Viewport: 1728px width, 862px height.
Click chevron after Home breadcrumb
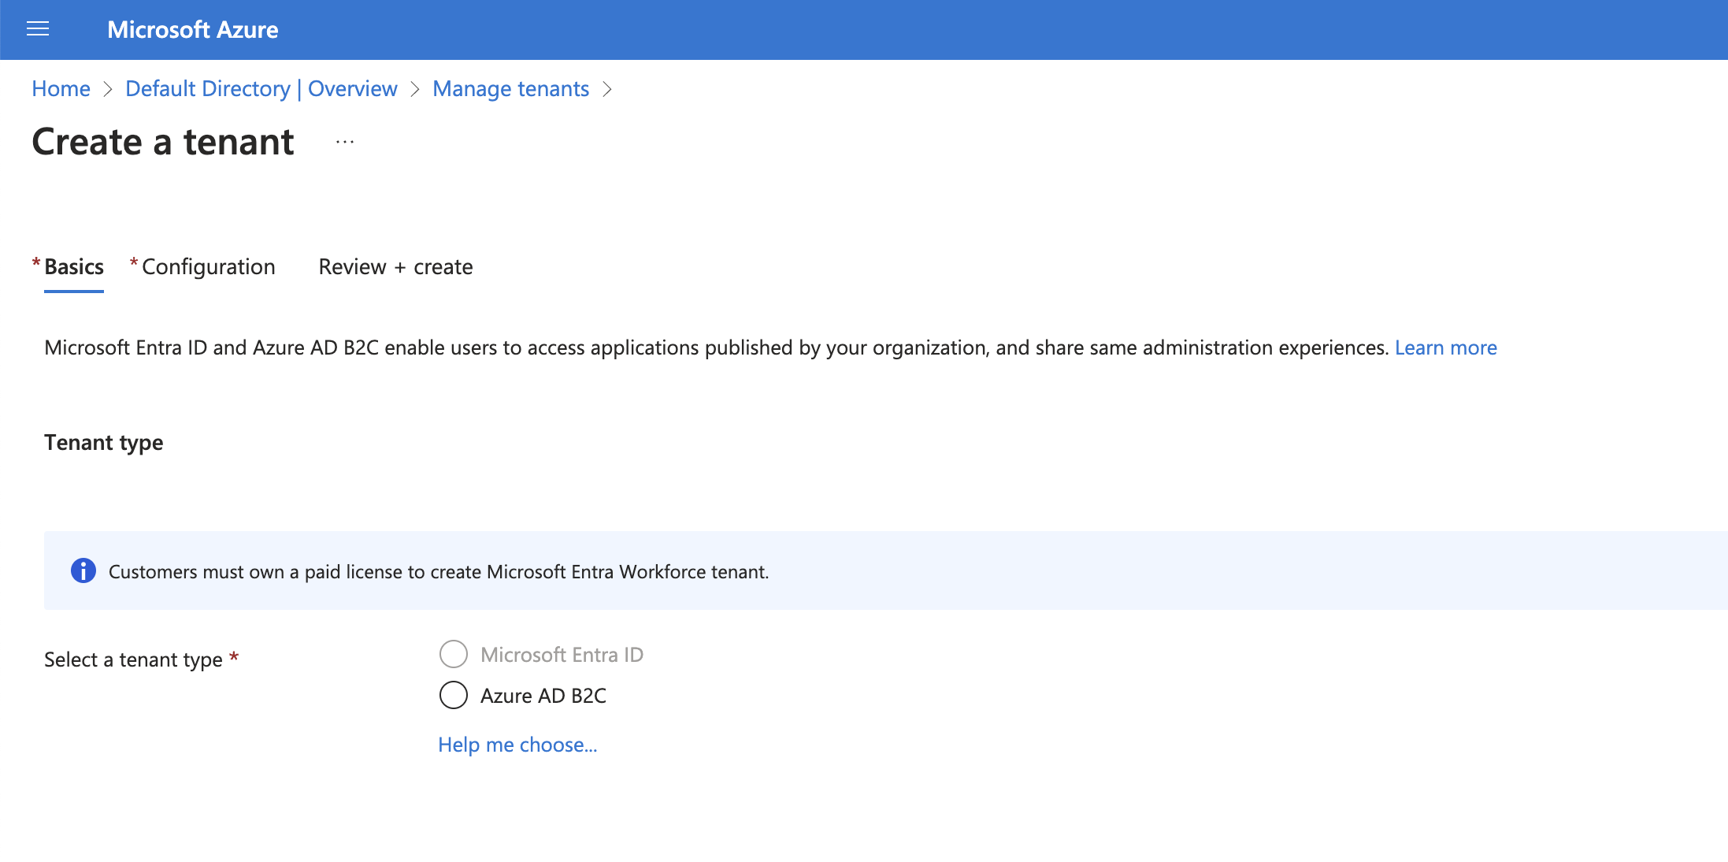(109, 89)
